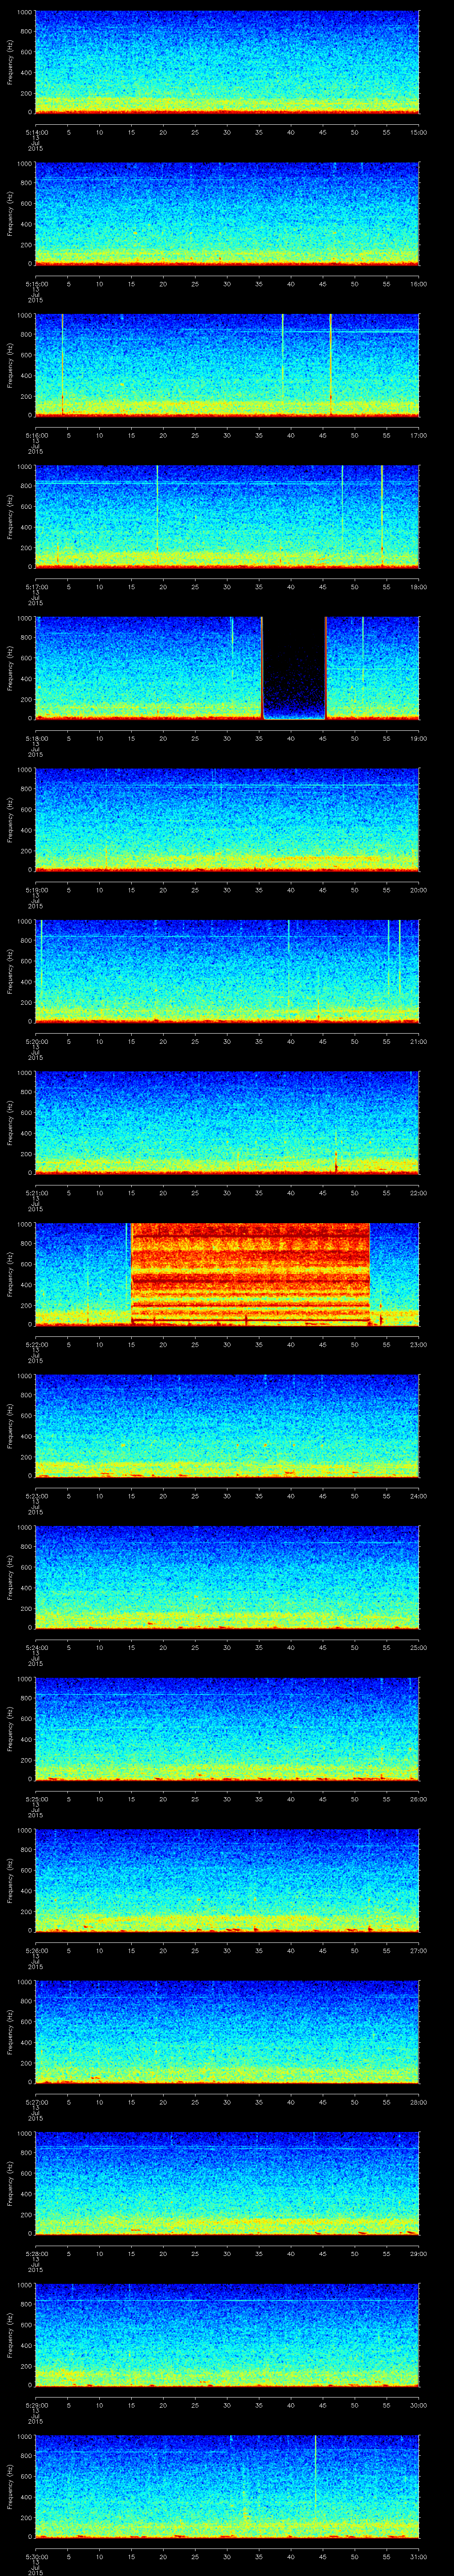Open the spectrogram panel starting at 5:24:00
The image size is (454, 2576).
pos(227,1577)
